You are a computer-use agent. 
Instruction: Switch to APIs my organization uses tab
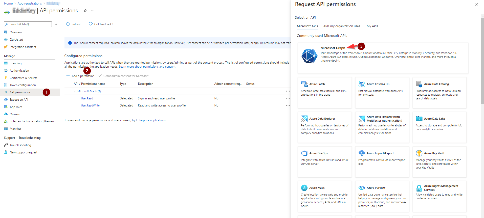point(342,26)
